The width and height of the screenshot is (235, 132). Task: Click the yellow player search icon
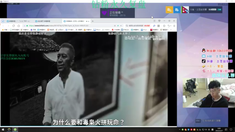[x=169, y=10]
